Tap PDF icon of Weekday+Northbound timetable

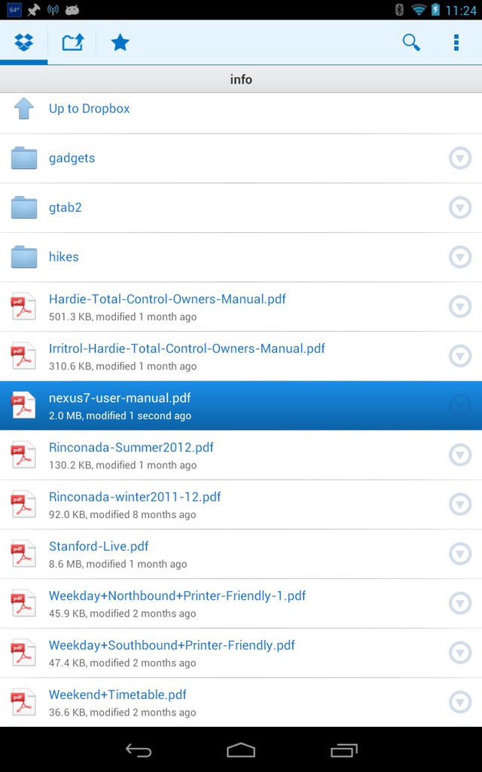click(23, 602)
